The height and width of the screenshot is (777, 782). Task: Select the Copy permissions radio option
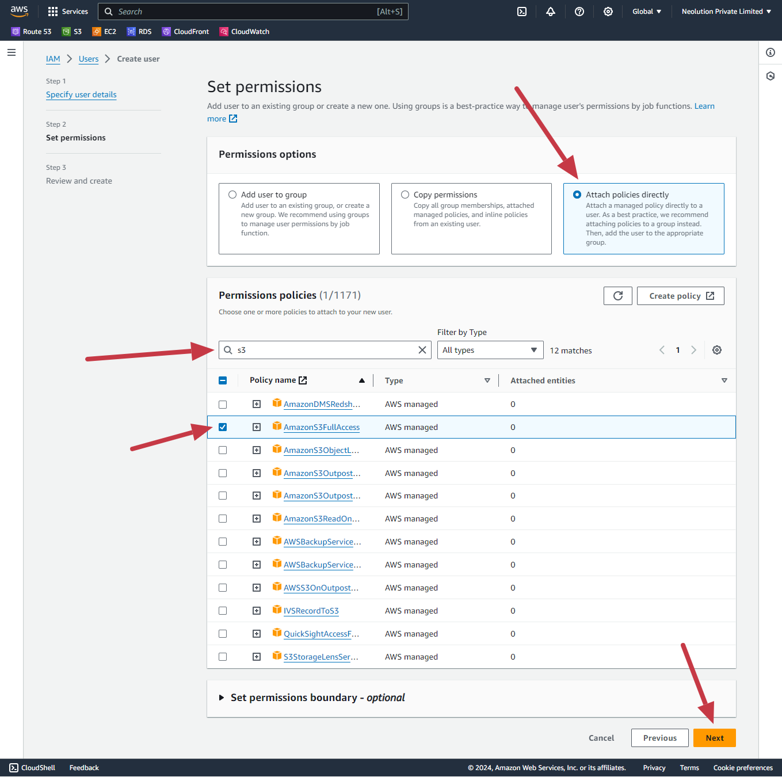[x=405, y=195]
